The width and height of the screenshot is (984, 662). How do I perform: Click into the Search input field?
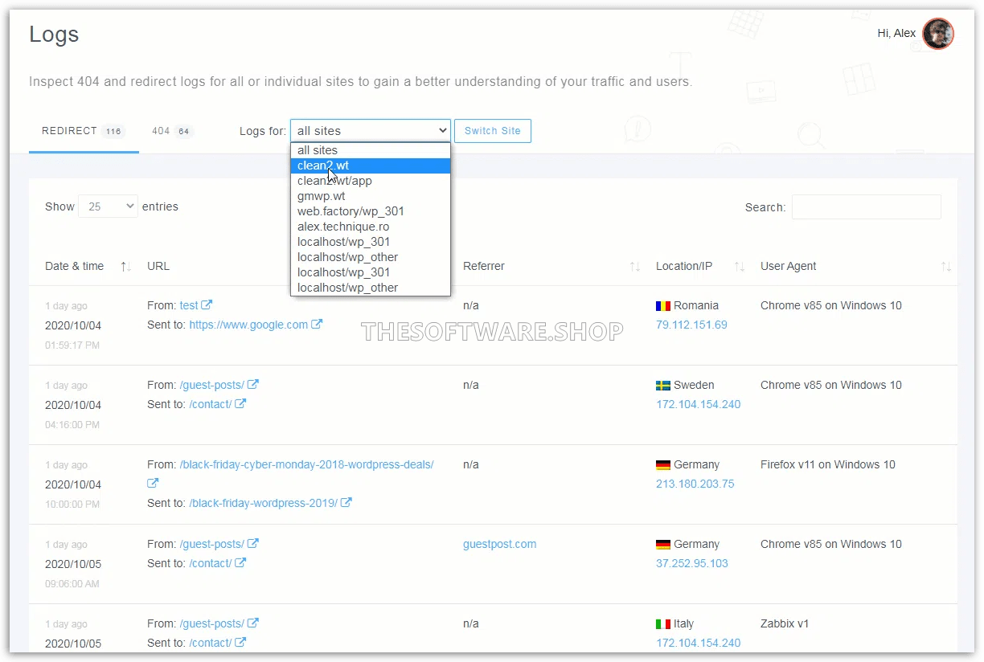pyautogui.click(x=866, y=207)
